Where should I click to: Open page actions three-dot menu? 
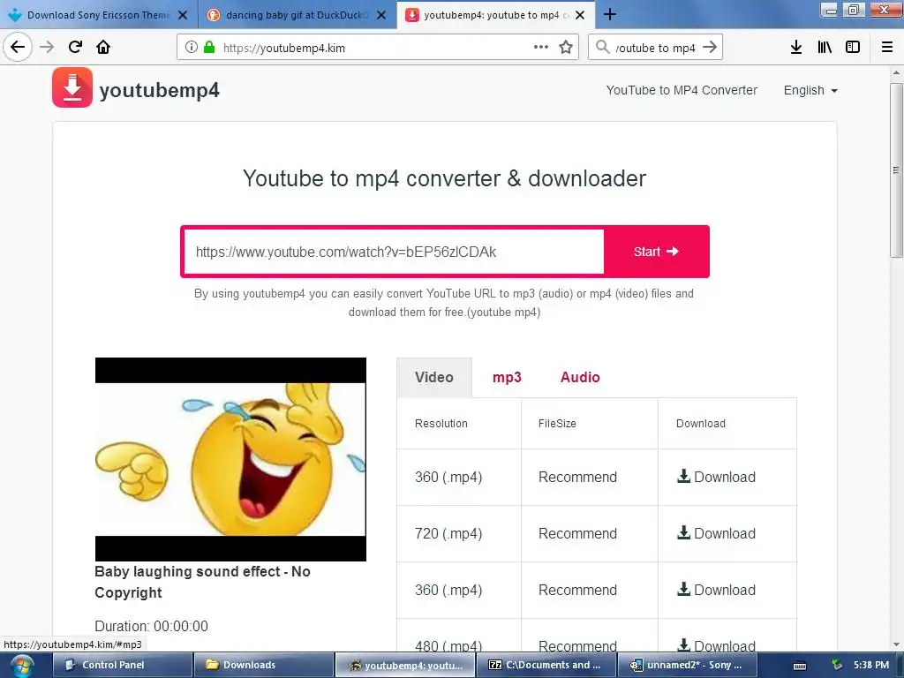point(541,48)
